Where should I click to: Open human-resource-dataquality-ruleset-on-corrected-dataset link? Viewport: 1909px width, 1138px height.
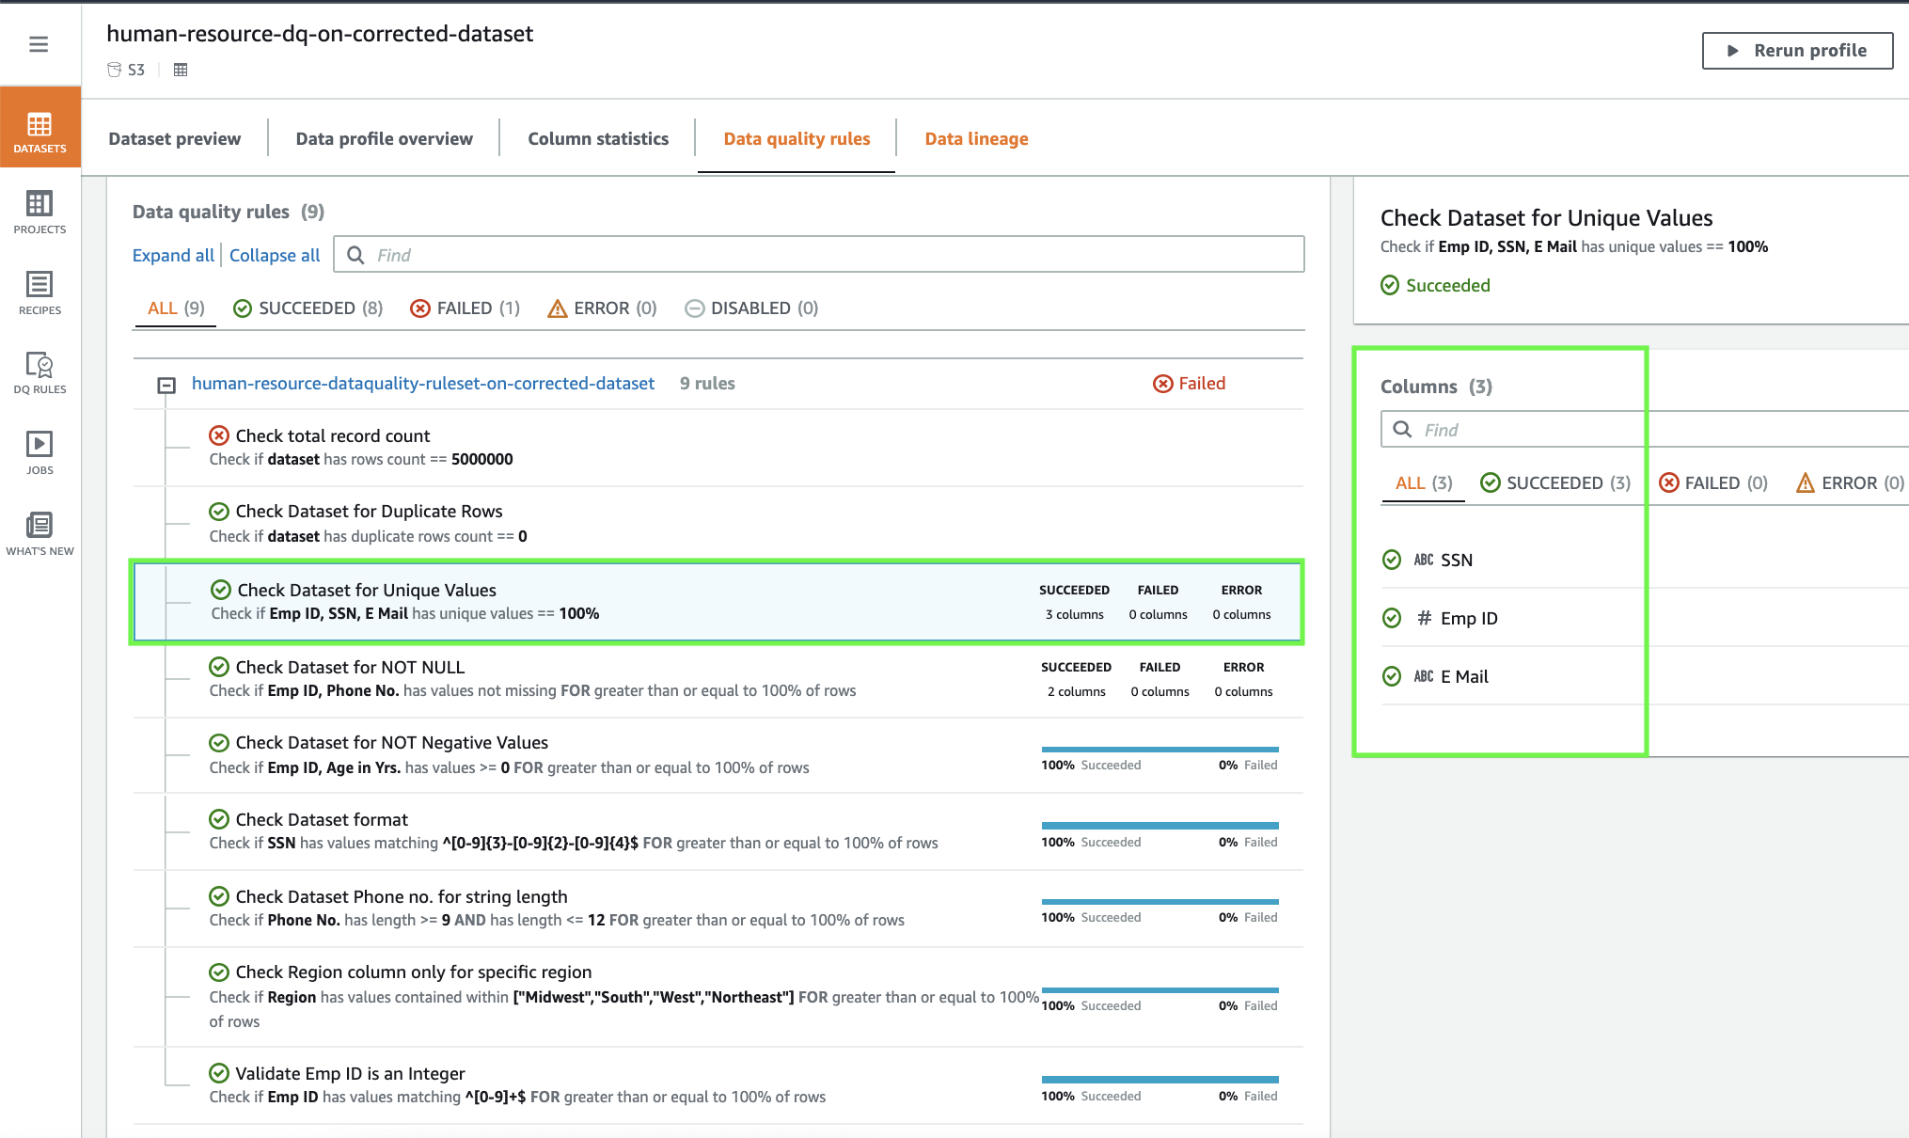tap(423, 384)
